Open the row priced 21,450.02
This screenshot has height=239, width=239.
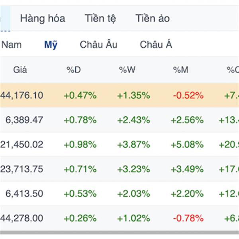(22, 145)
